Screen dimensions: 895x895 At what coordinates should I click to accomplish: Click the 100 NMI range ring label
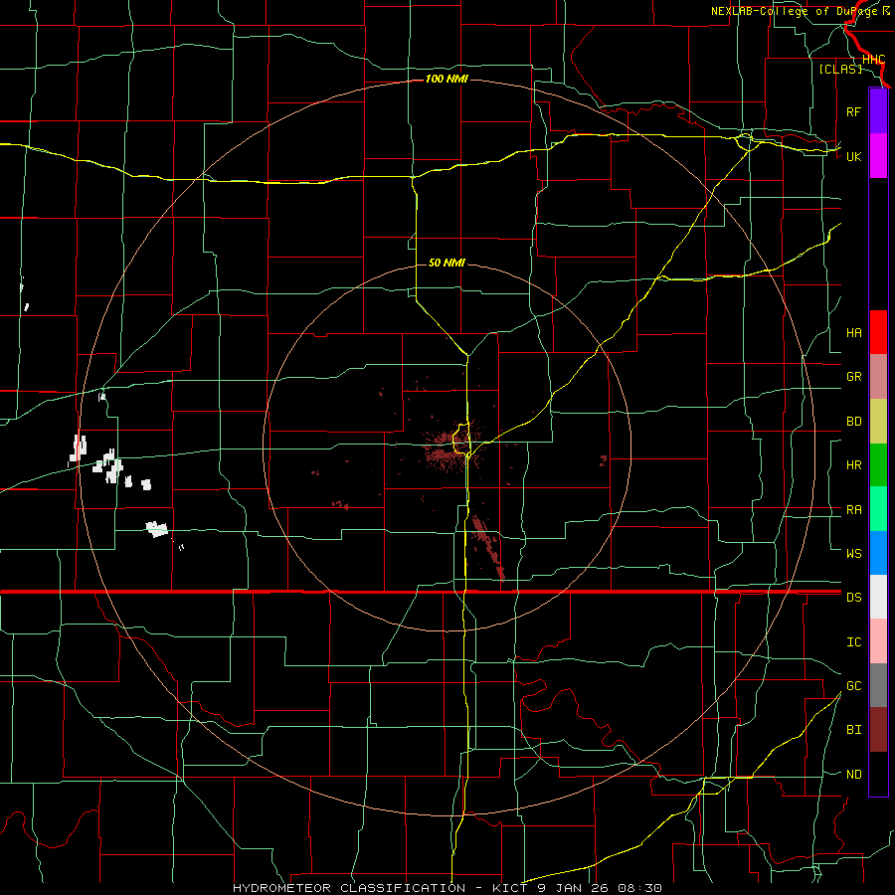pyautogui.click(x=447, y=79)
